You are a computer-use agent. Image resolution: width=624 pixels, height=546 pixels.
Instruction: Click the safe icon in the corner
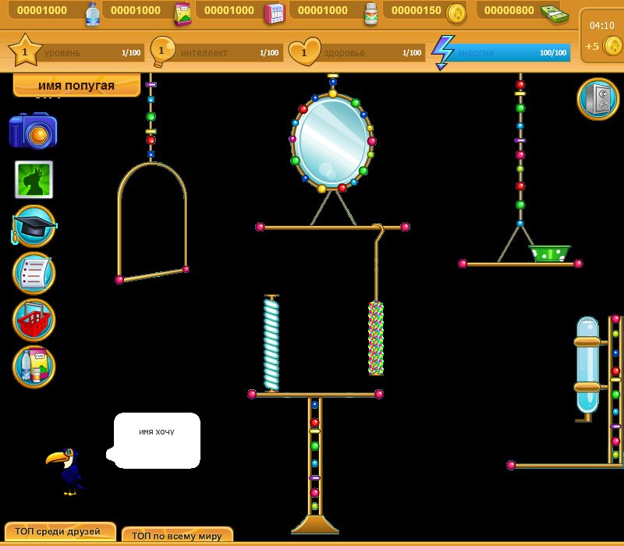click(x=597, y=99)
